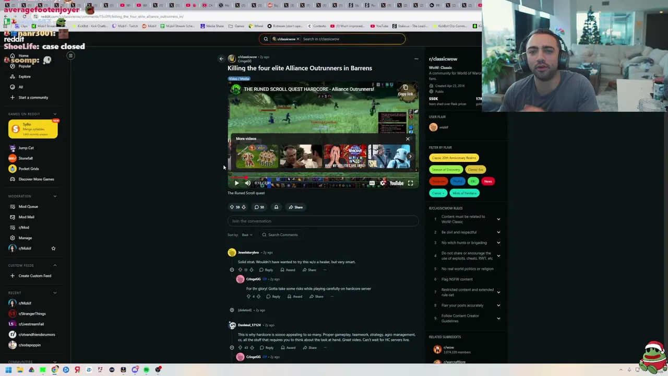The image size is (668, 376).
Task: Give award to the post
Action: coord(276,207)
